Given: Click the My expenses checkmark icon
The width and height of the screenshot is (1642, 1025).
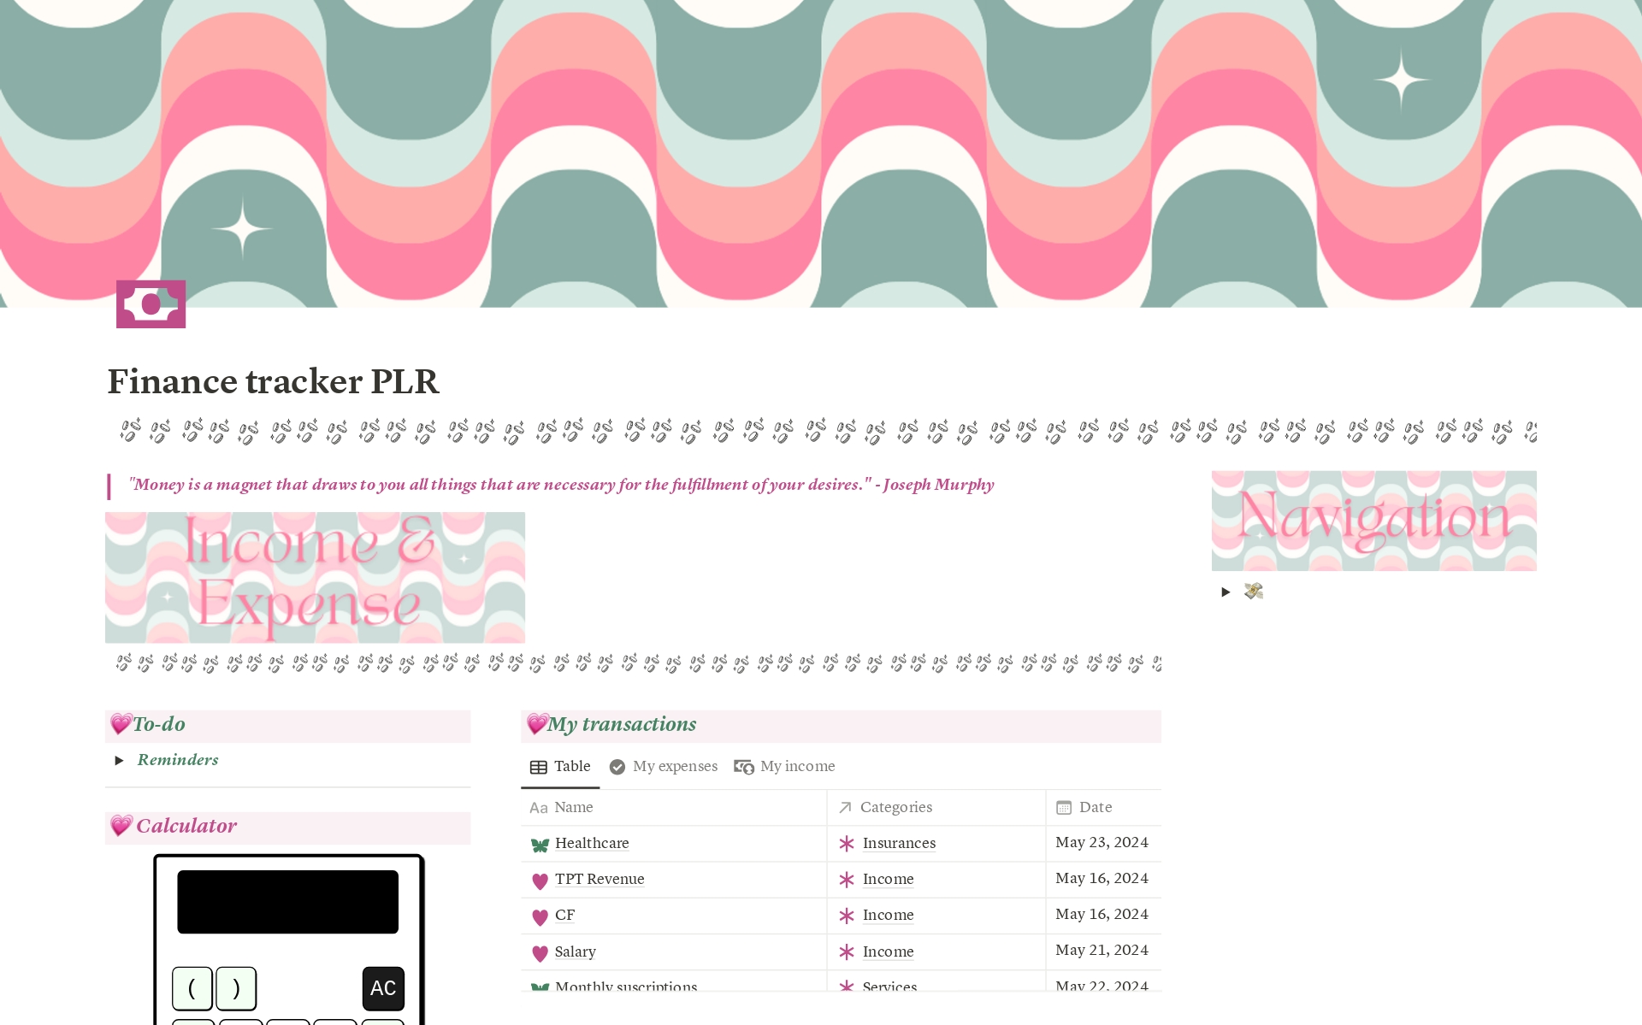Looking at the screenshot, I should coord(617,766).
